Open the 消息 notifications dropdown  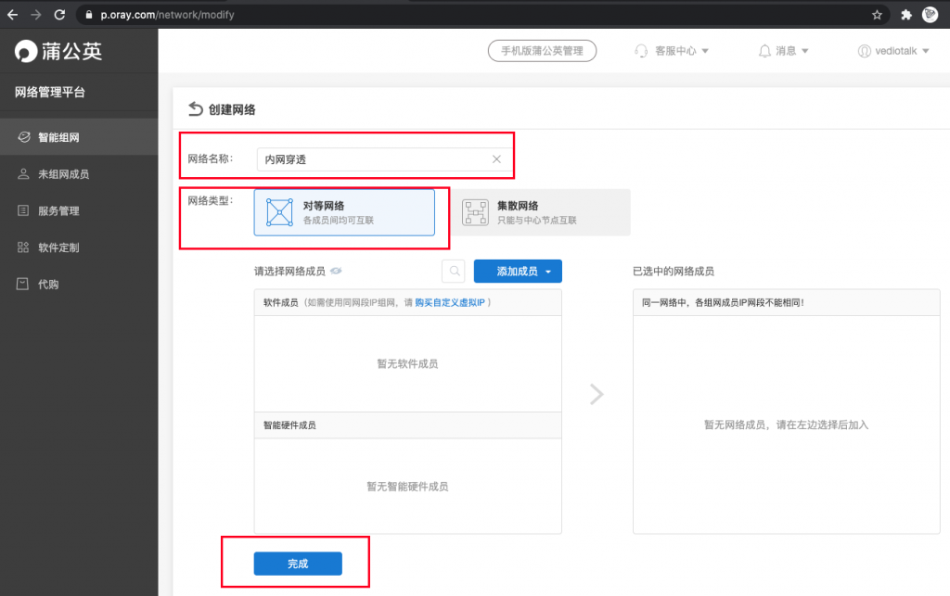coord(784,51)
